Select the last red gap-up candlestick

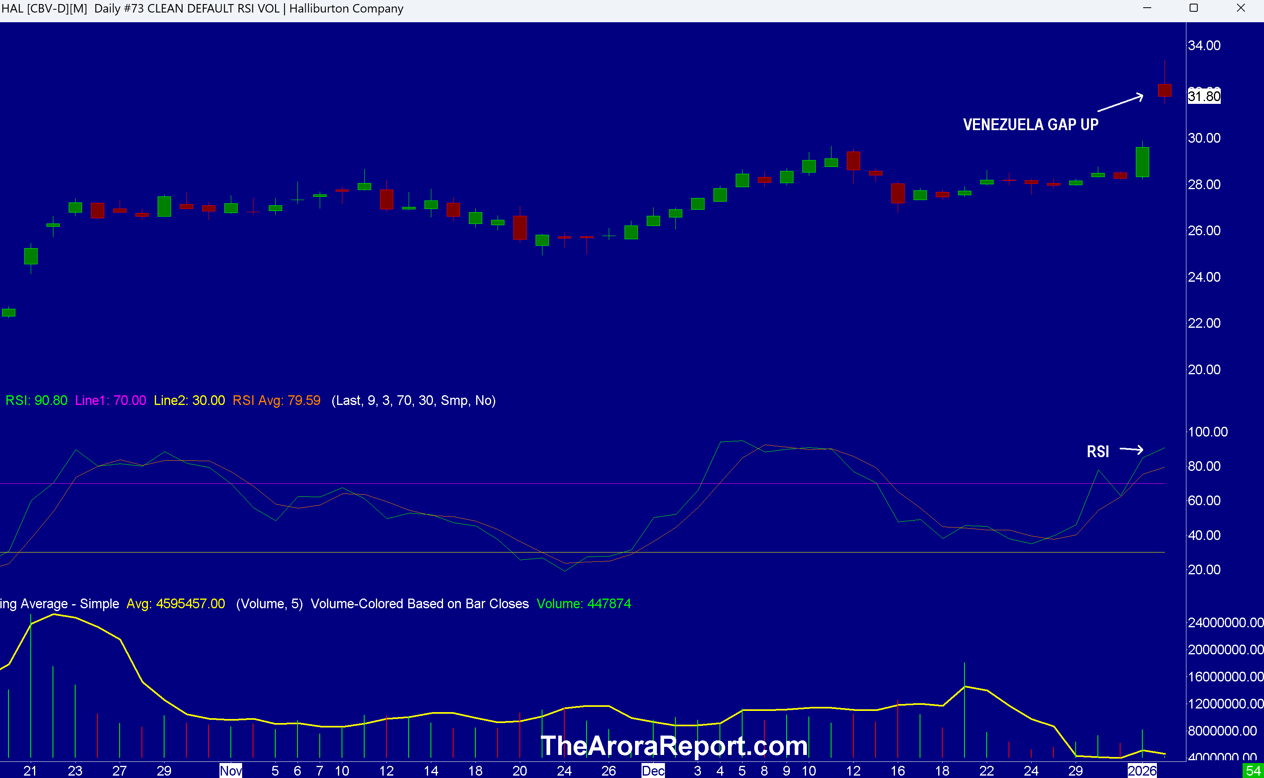(x=1164, y=90)
